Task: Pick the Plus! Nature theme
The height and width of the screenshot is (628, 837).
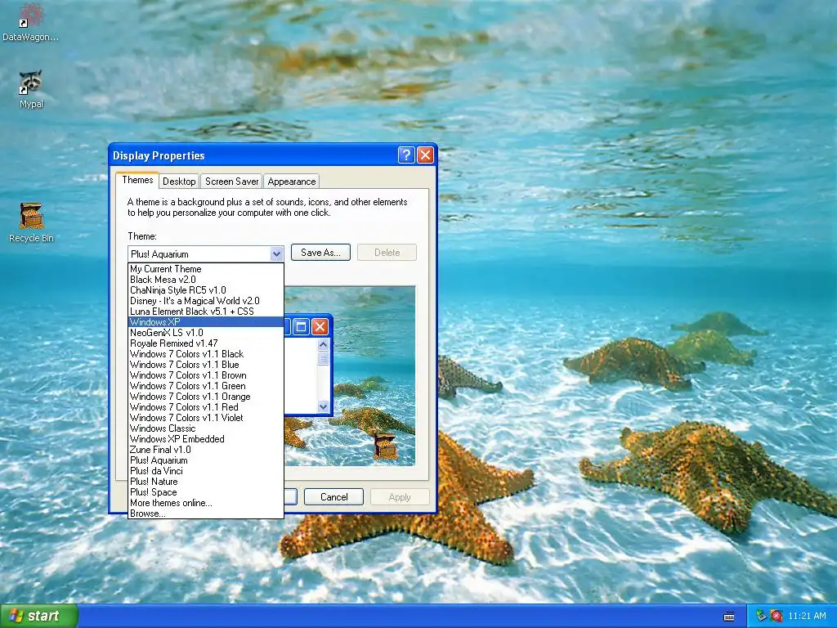Action: click(205, 482)
